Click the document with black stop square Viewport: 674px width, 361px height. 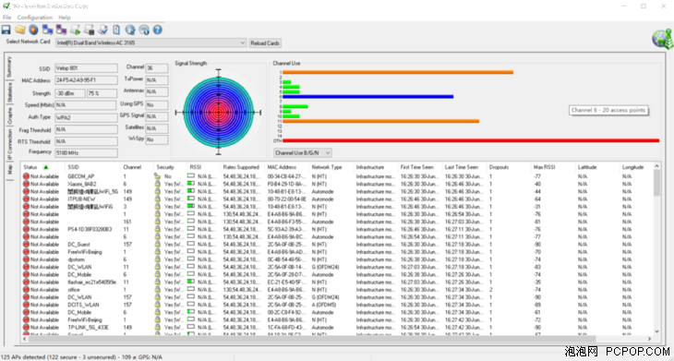point(89,30)
